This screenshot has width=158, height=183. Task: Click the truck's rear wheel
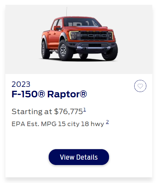[x=44, y=50]
